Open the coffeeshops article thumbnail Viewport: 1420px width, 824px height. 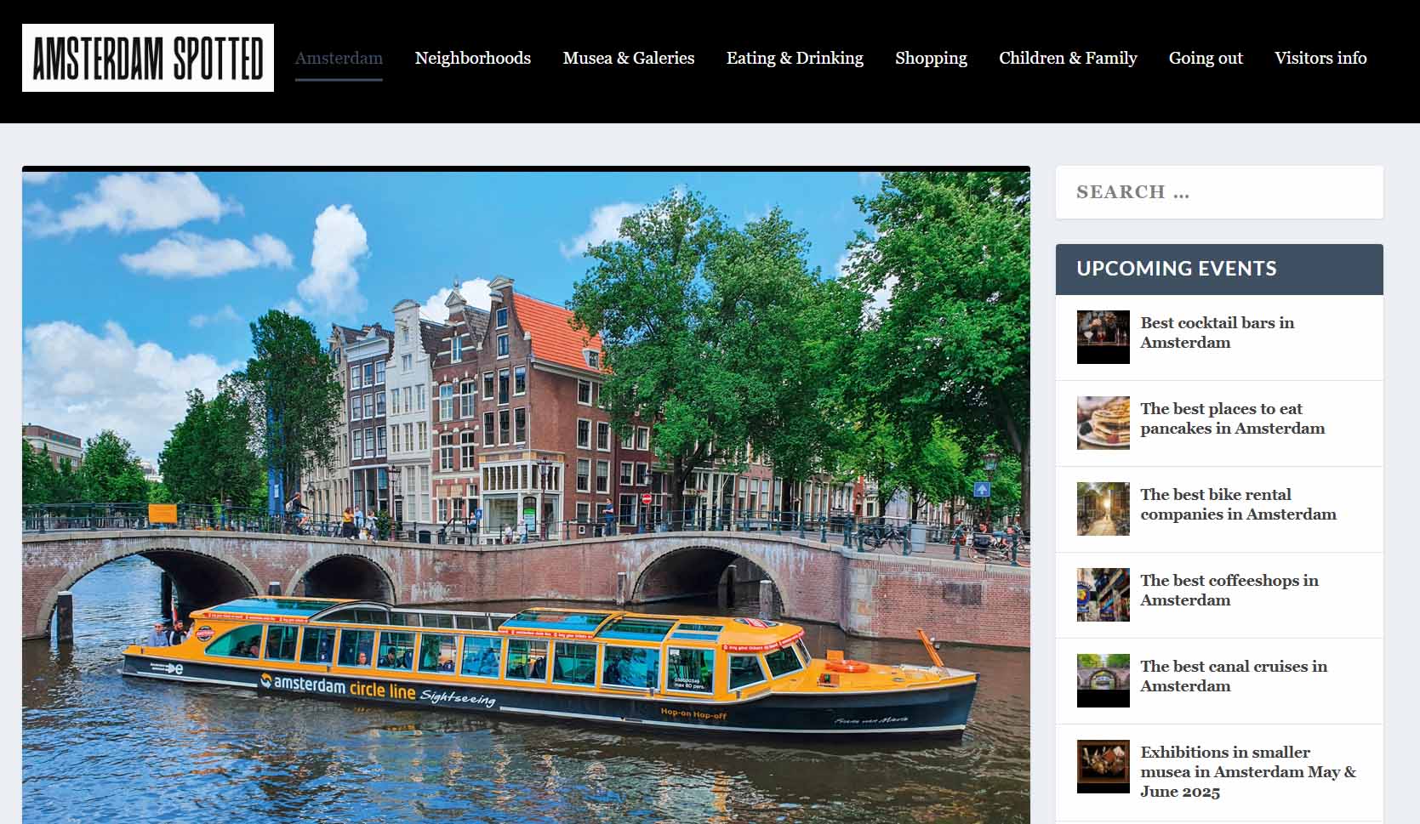(1103, 594)
